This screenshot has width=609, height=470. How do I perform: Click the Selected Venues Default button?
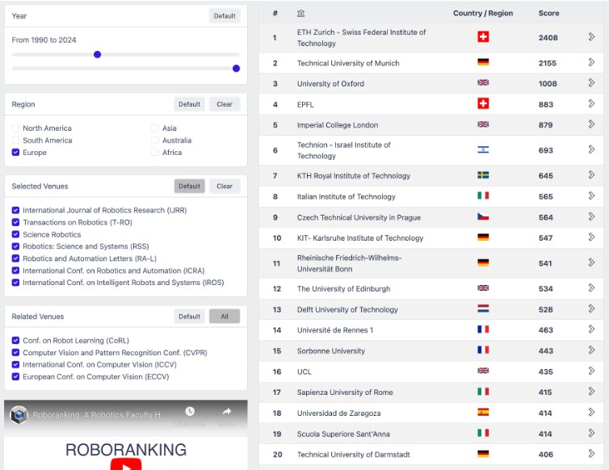(189, 186)
